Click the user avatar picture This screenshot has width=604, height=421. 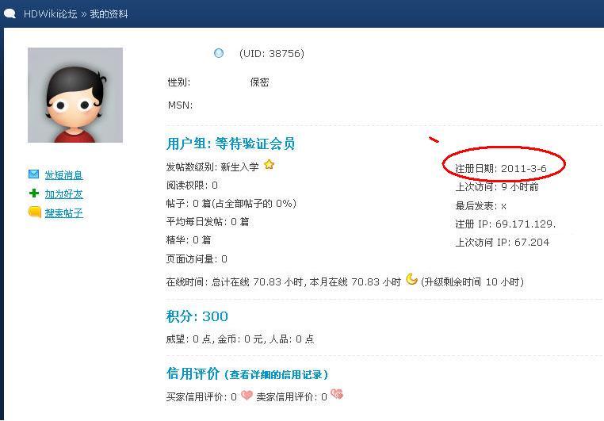coord(75,95)
